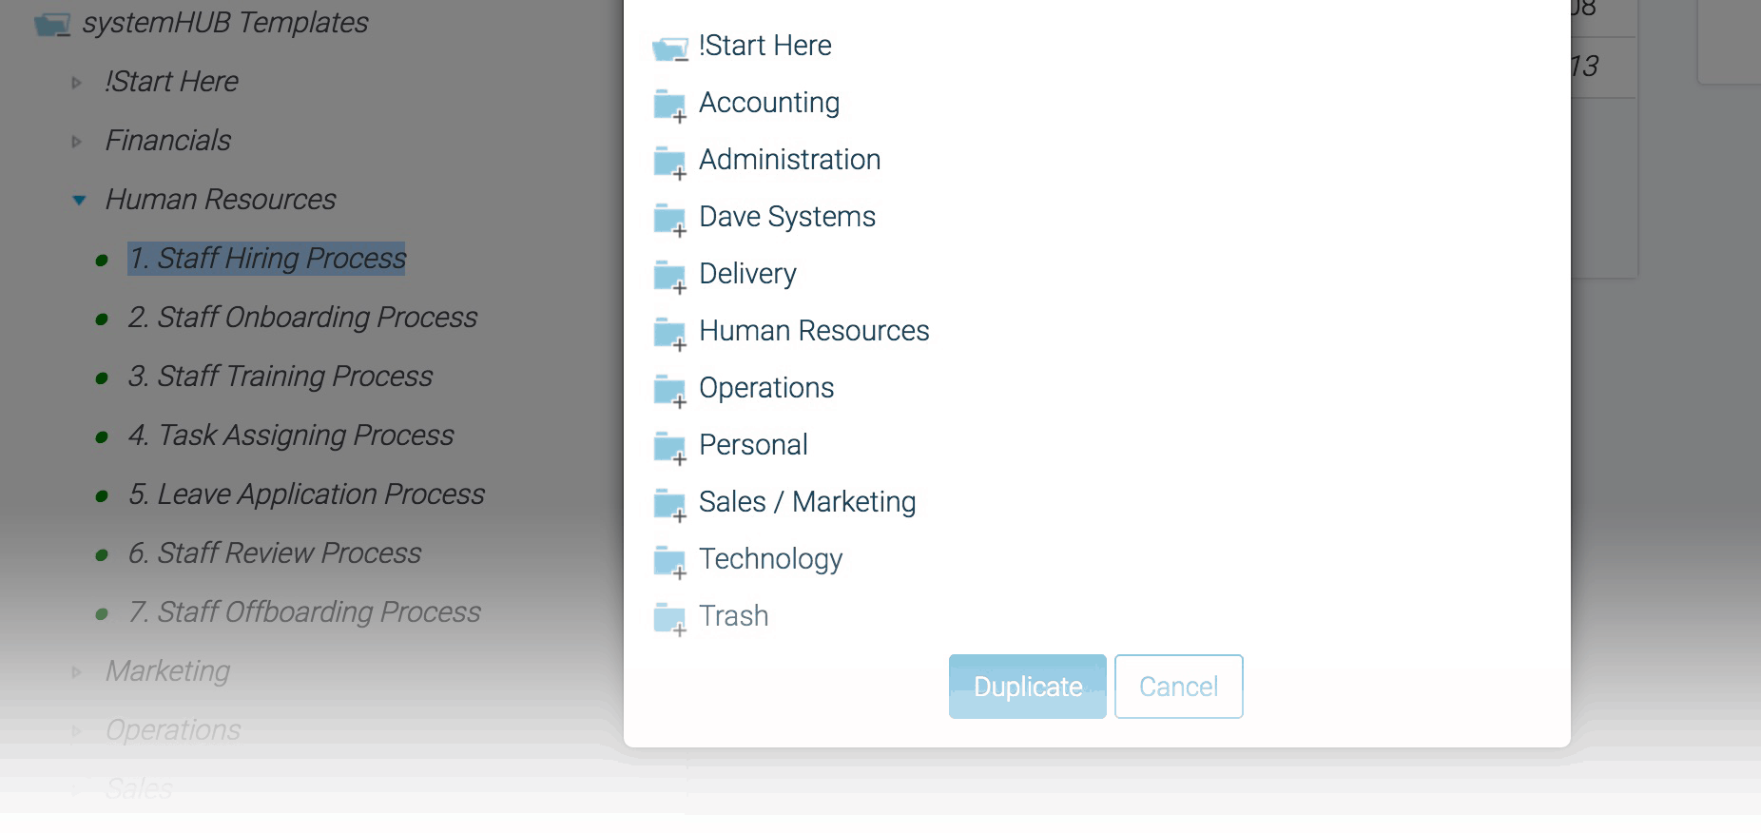
Task: Cancel the duplicate dialog
Action: 1178,687
